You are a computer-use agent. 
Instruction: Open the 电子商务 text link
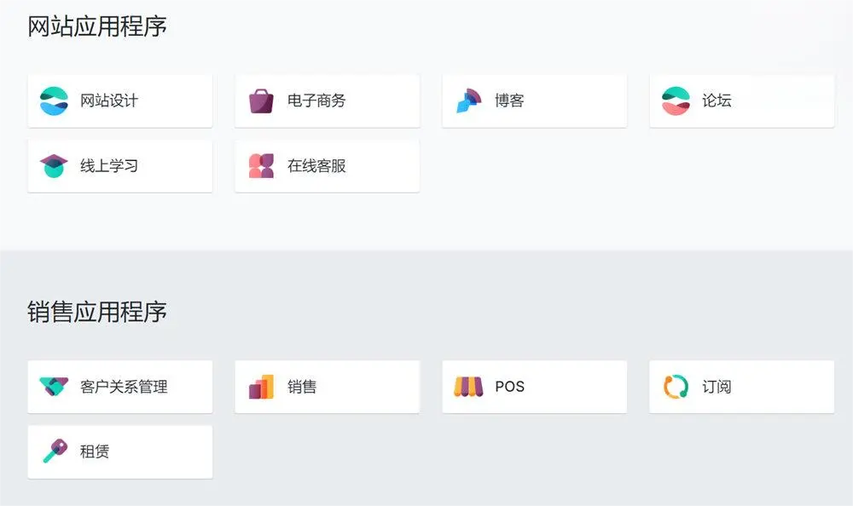[x=316, y=101]
